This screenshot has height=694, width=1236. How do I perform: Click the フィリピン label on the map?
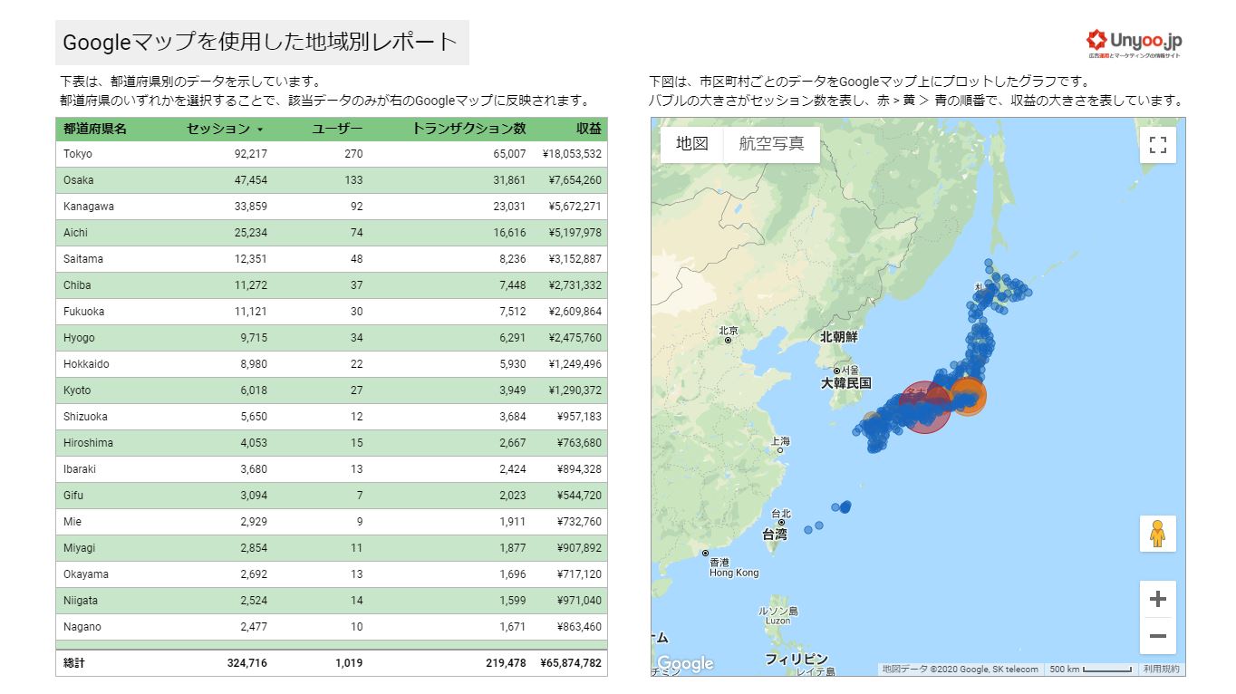(797, 659)
